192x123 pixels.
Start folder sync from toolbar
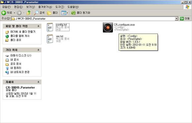(81, 13)
